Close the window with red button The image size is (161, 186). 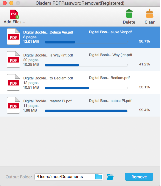tap(5, 3)
